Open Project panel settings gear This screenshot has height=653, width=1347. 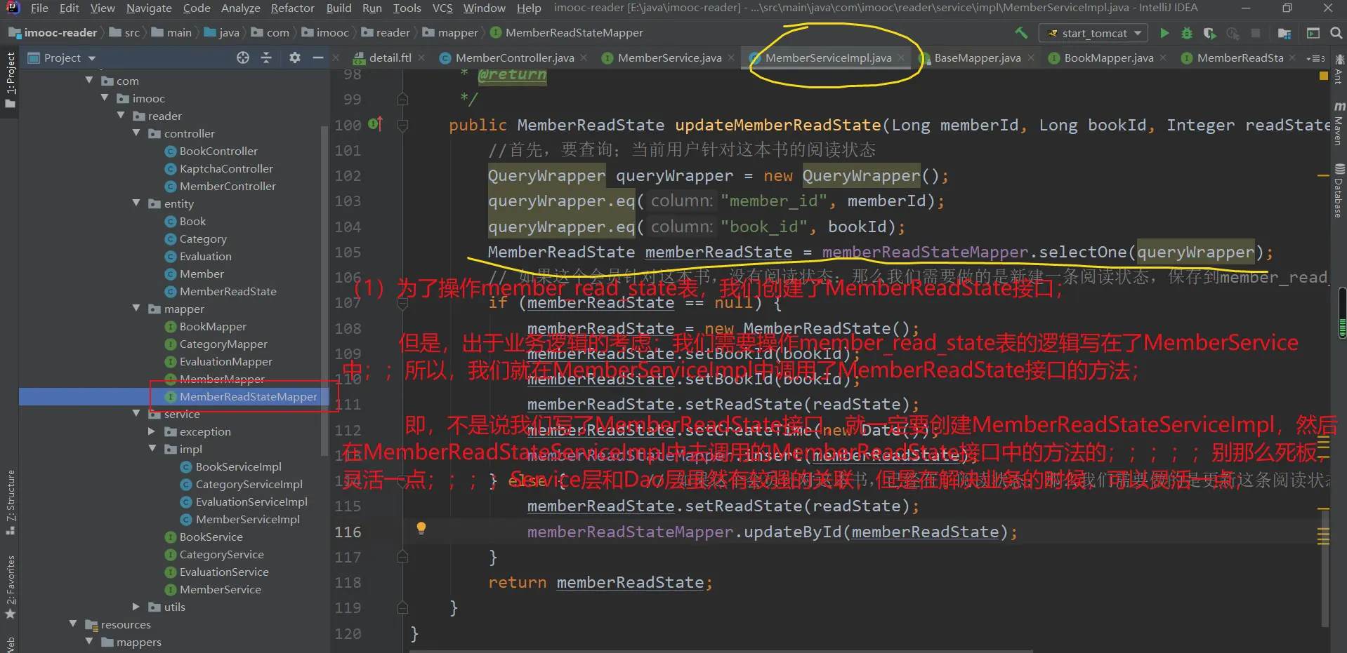[295, 58]
